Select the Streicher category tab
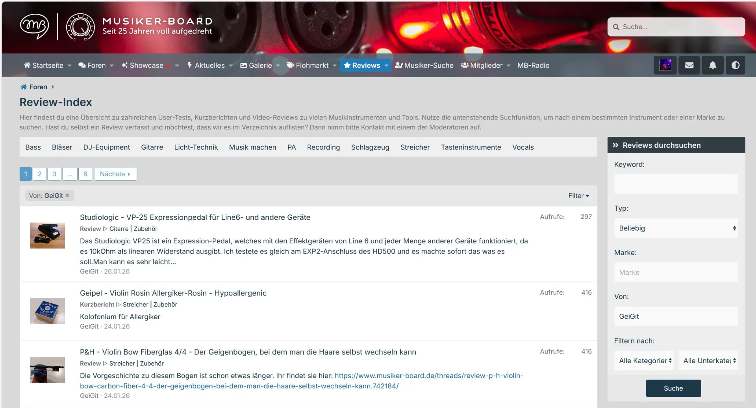The width and height of the screenshot is (756, 408). [x=415, y=147]
